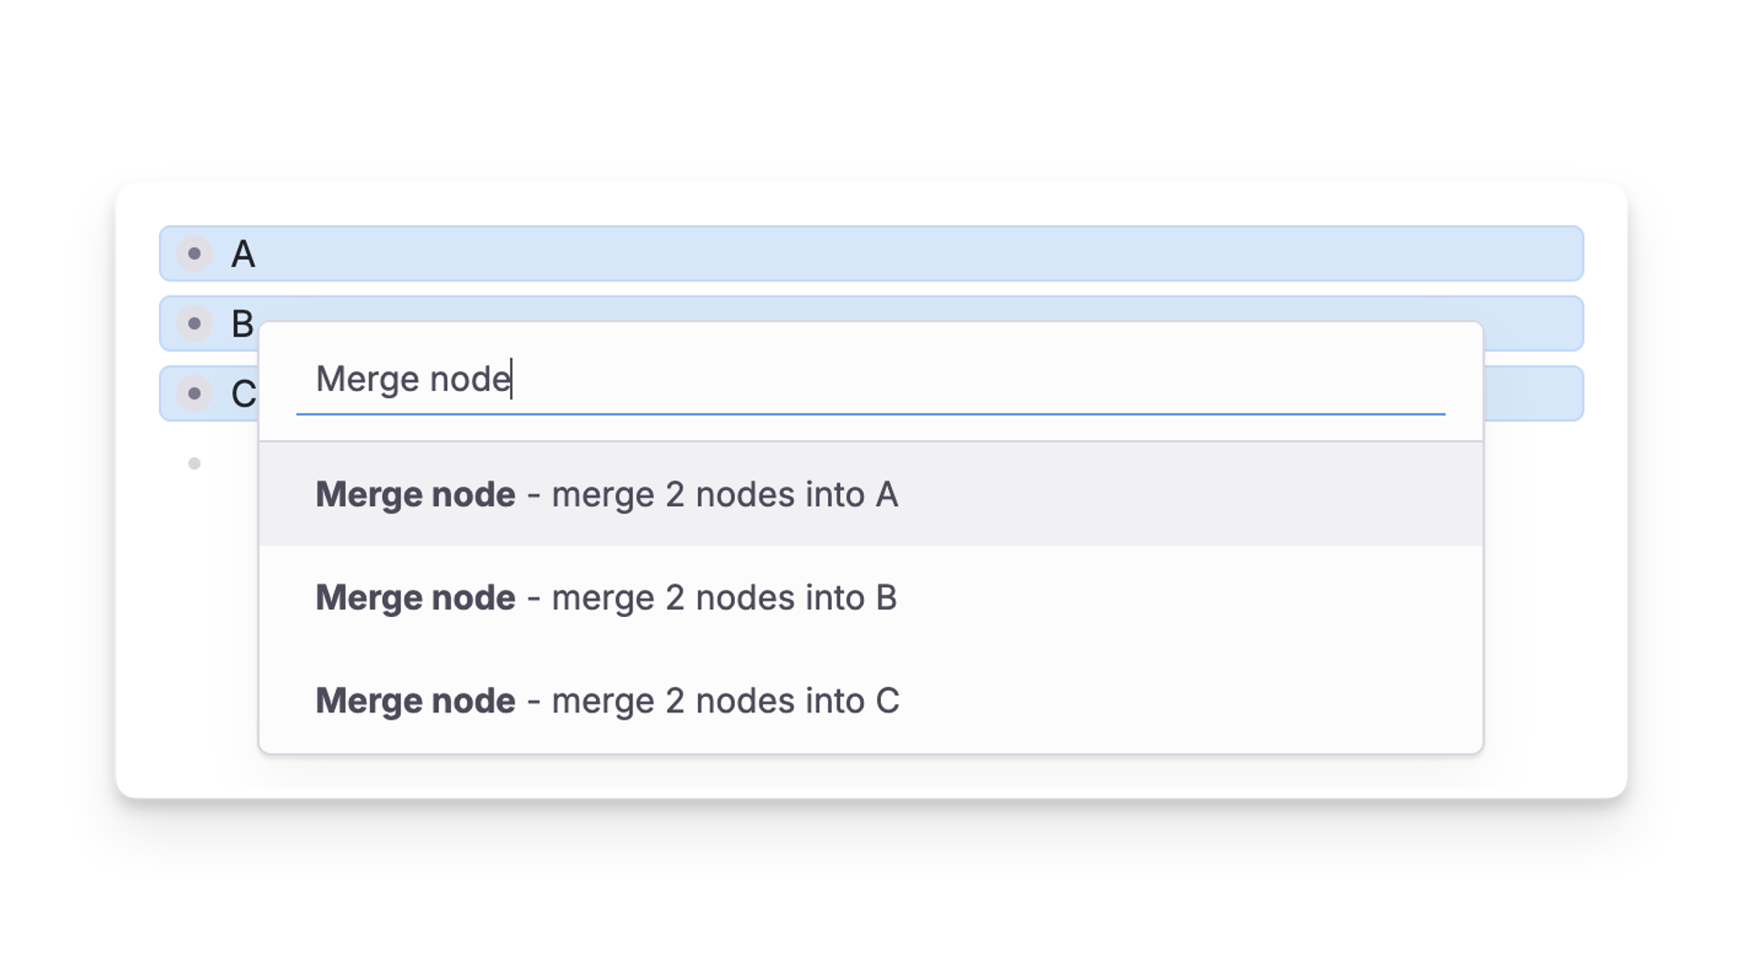This screenshot has width=1742, height=980.
Task: Click the node labeled B
Action: pos(242,323)
